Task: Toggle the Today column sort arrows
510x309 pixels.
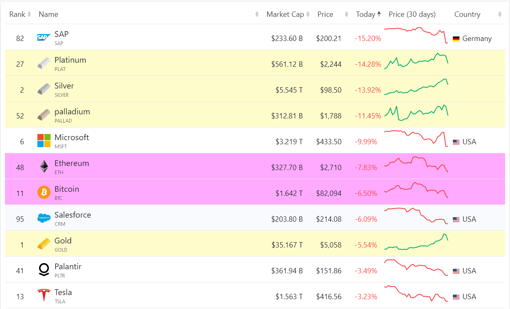Action: [x=379, y=14]
